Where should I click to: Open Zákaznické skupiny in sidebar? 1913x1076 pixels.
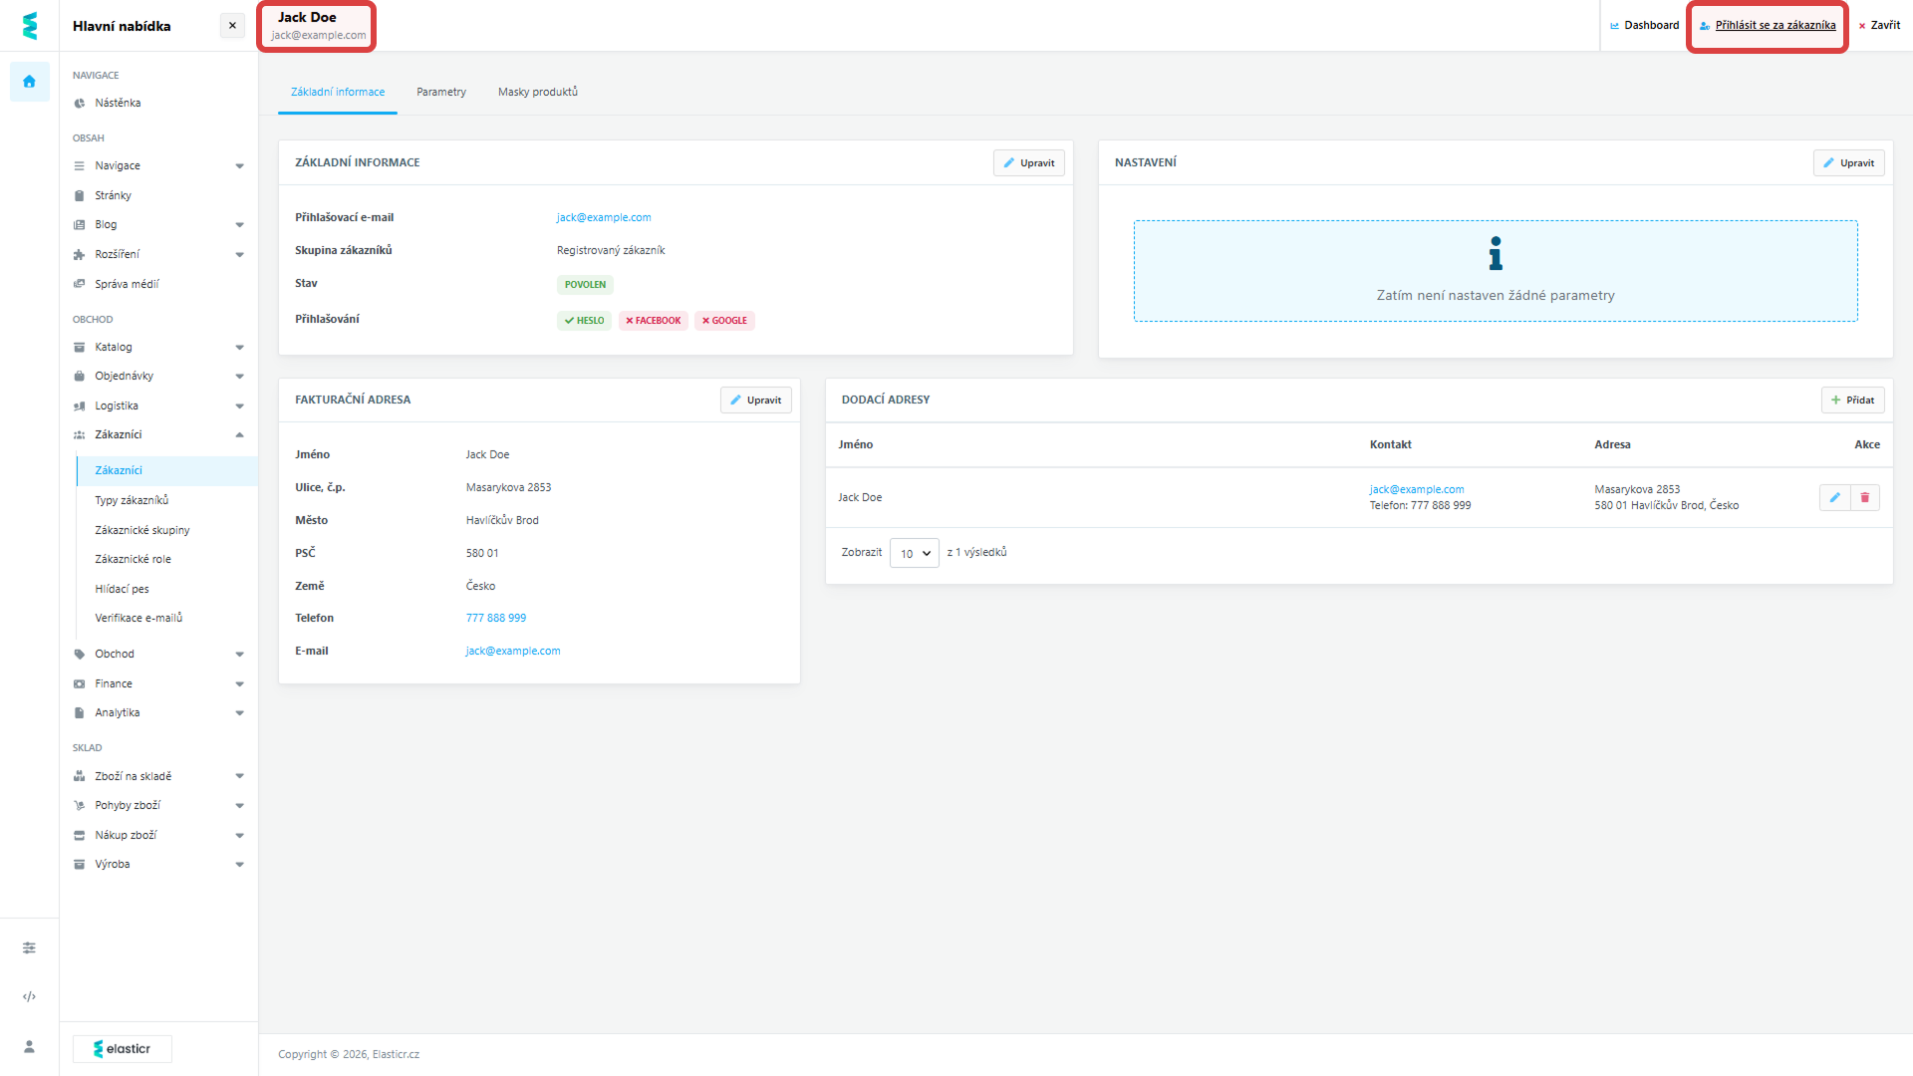point(141,530)
